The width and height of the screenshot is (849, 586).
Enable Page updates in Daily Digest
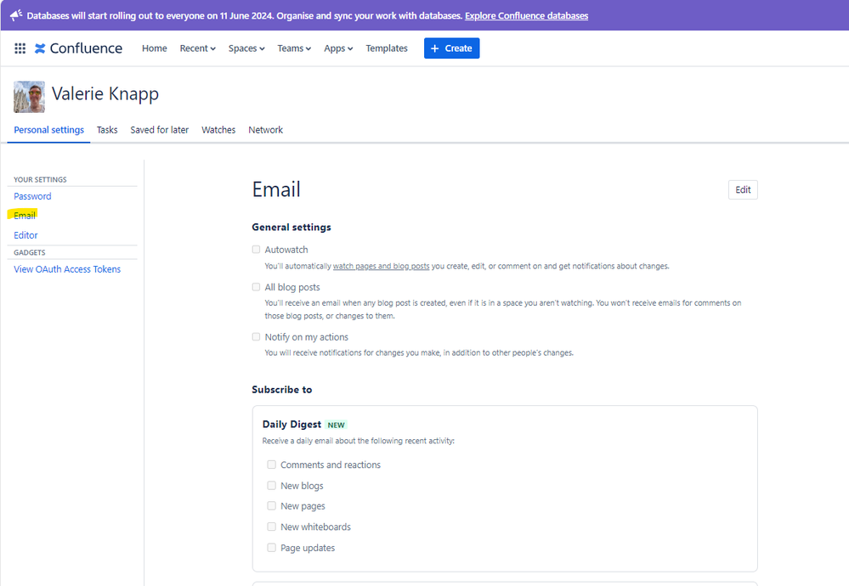coord(272,548)
